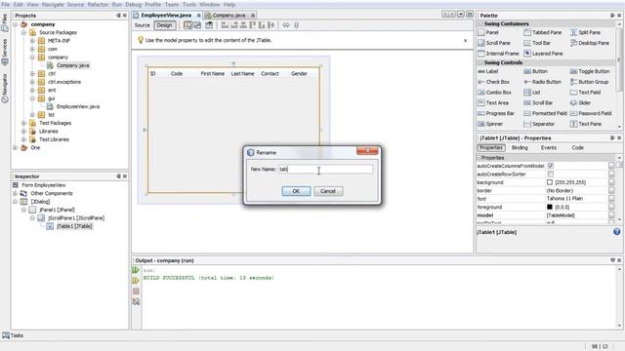This screenshot has width=625, height=351.
Task: Collapse Swing Containers palette section
Action: 480,23
